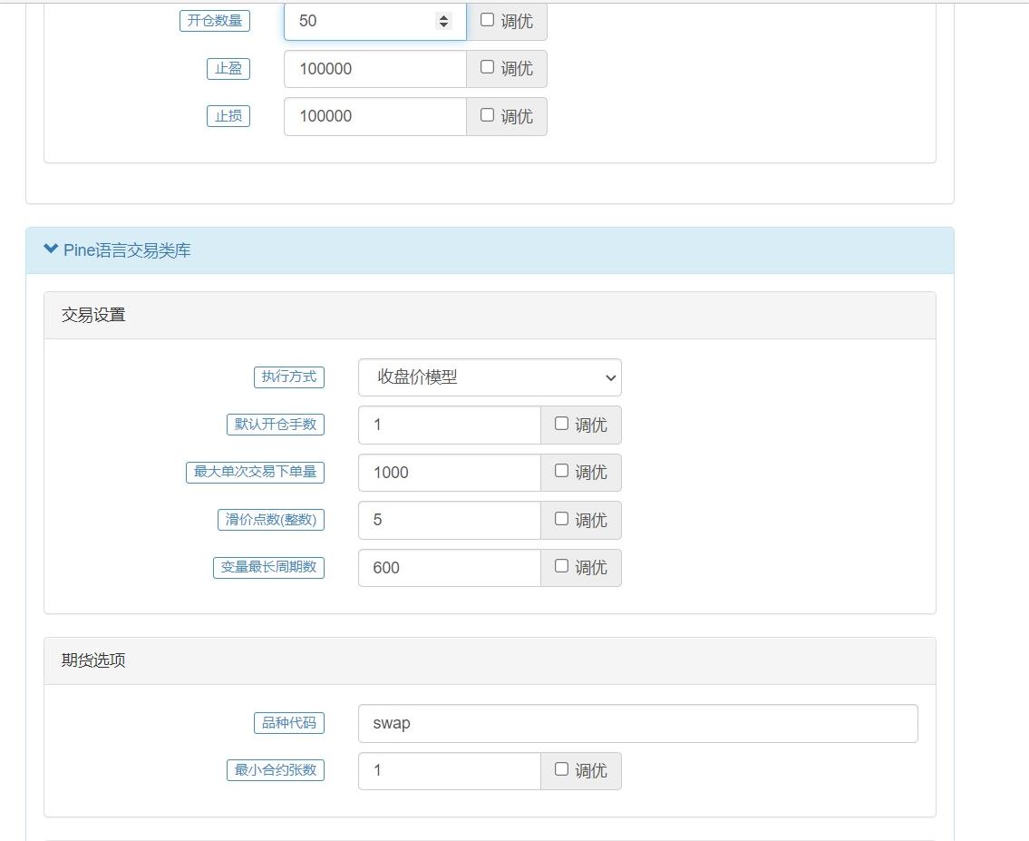The width and height of the screenshot is (1029, 841).
Task: Check 调优 option beside the 止盈 field
Action: tap(488, 68)
